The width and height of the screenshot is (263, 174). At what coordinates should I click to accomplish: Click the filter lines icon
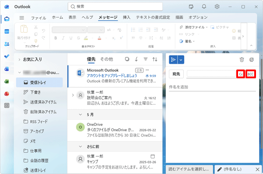pos(146,59)
